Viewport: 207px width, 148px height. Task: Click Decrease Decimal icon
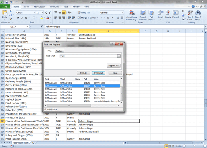(122, 18)
